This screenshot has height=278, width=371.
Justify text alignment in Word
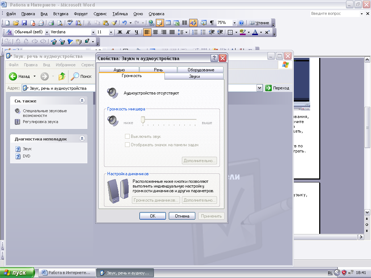tap(172, 32)
